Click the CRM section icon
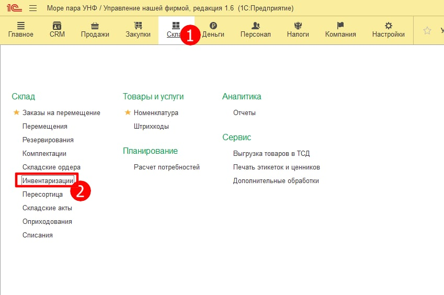 (57, 26)
